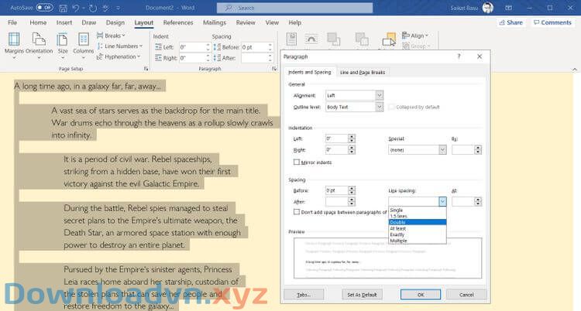581x311 pixels.
Task: Select the Indents and Spacing tab
Action: point(309,72)
